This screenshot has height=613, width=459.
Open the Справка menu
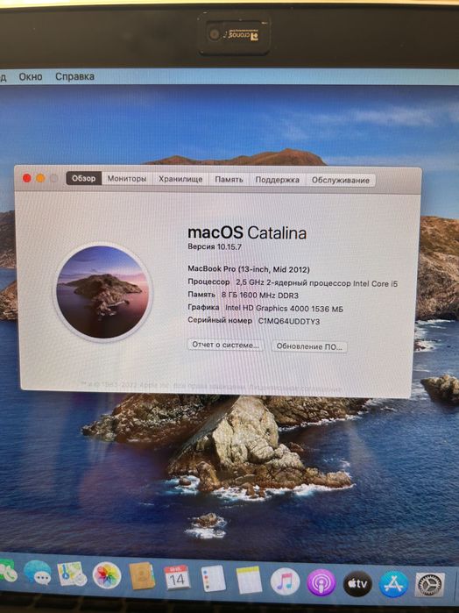(74, 76)
